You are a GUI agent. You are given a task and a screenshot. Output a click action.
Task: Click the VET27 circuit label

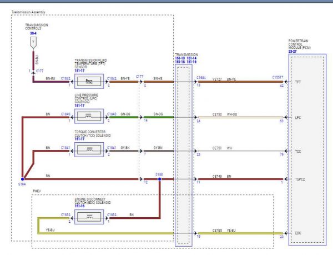tap(217, 79)
